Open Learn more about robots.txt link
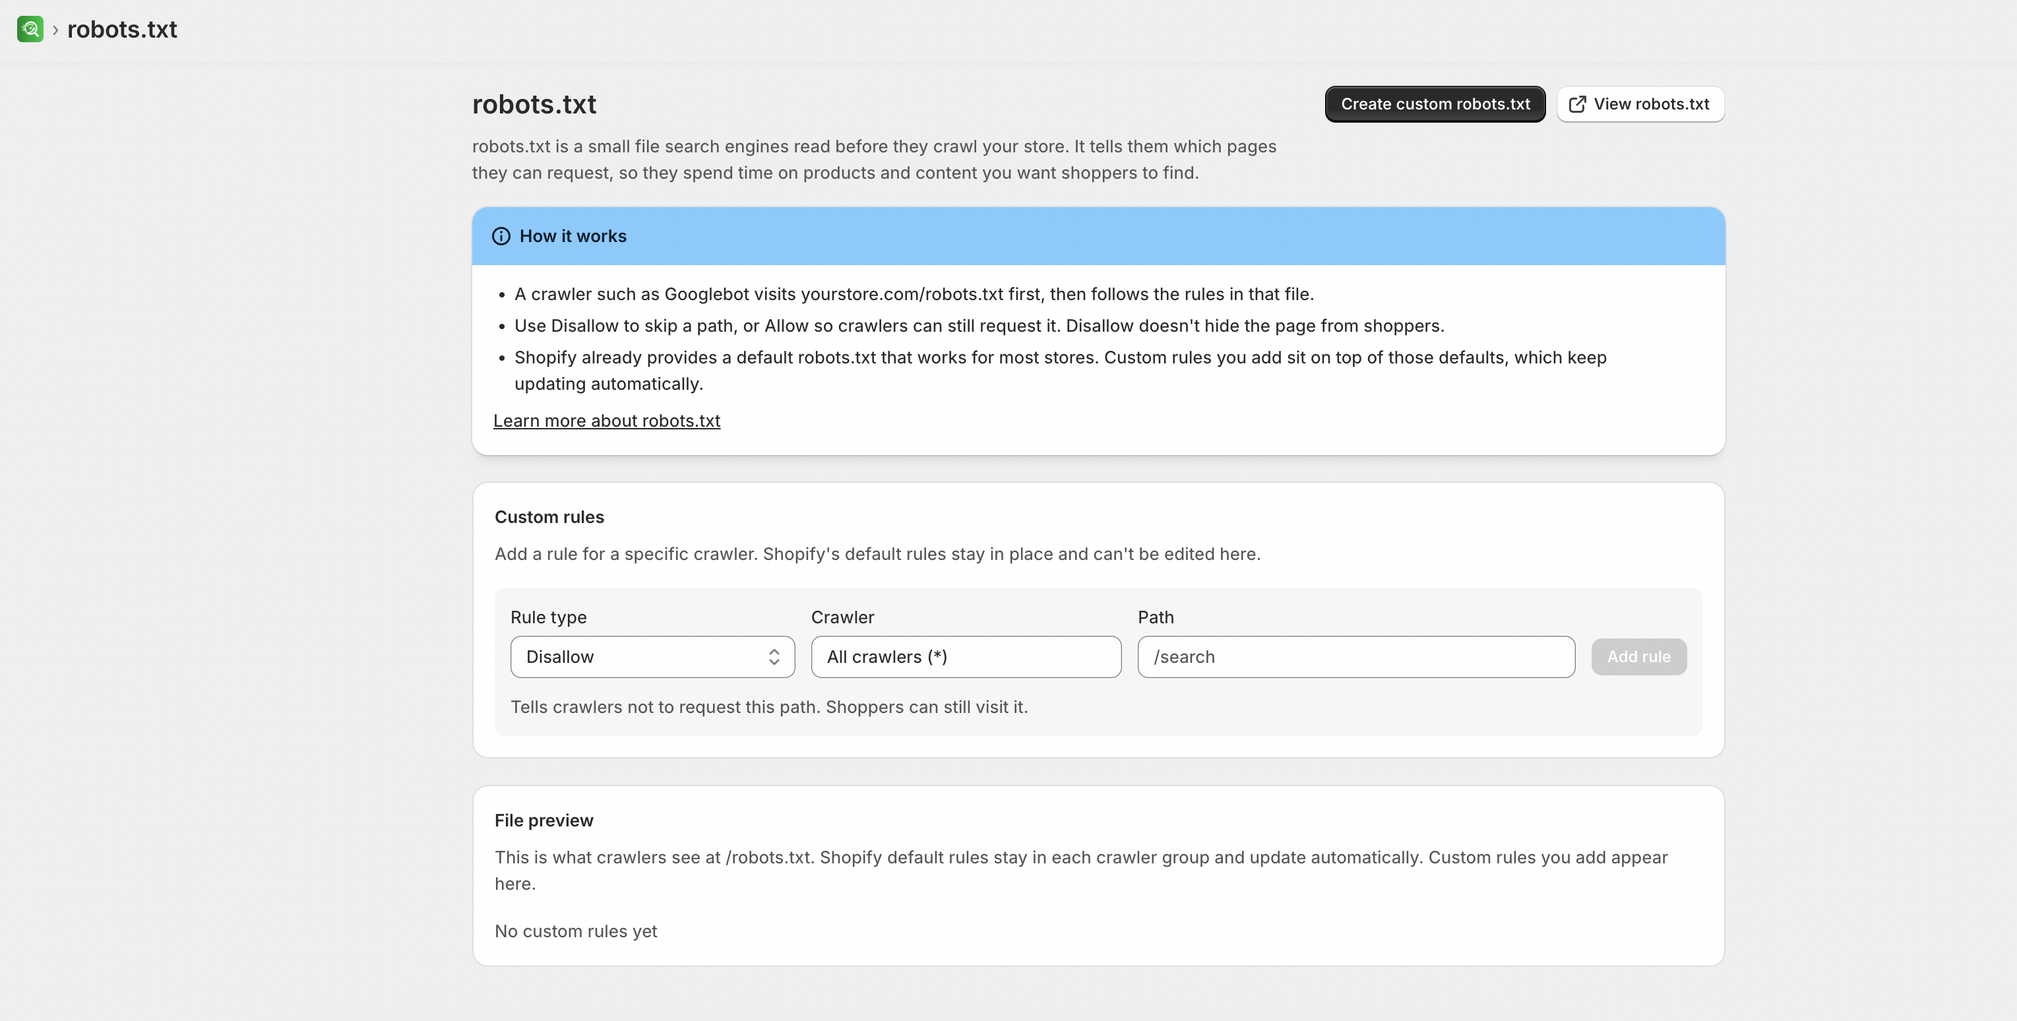 [607, 420]
